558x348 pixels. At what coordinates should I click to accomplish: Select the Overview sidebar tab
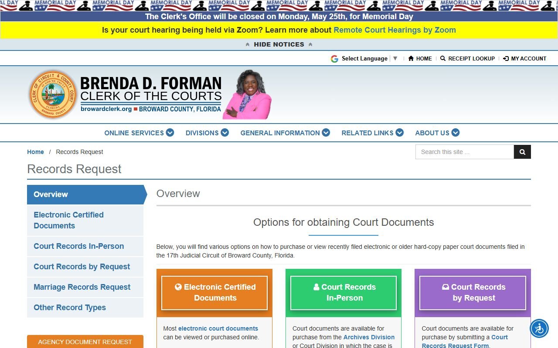click(85, 194)
